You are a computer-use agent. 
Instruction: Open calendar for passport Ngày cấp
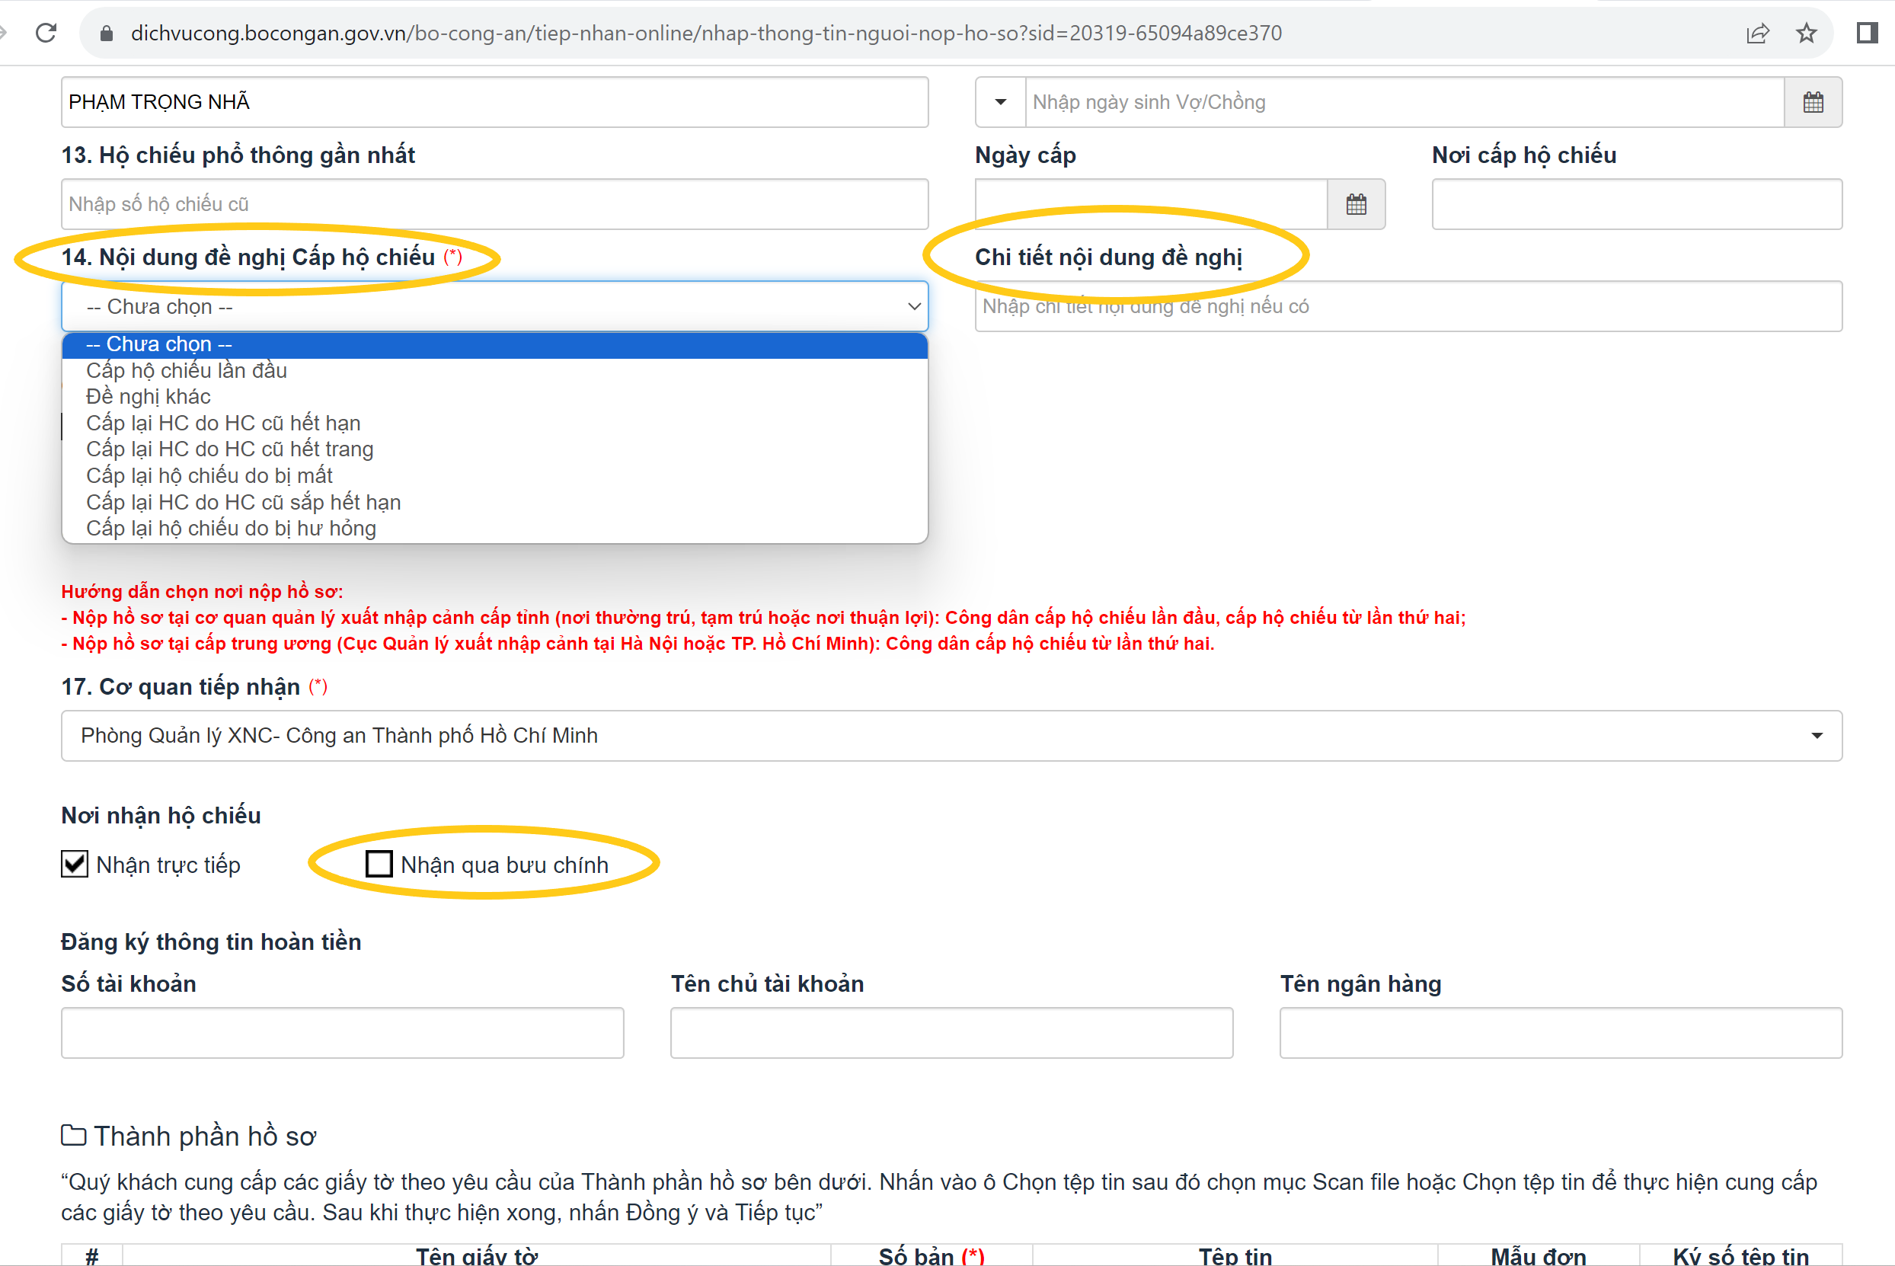tap(1356, 204)
